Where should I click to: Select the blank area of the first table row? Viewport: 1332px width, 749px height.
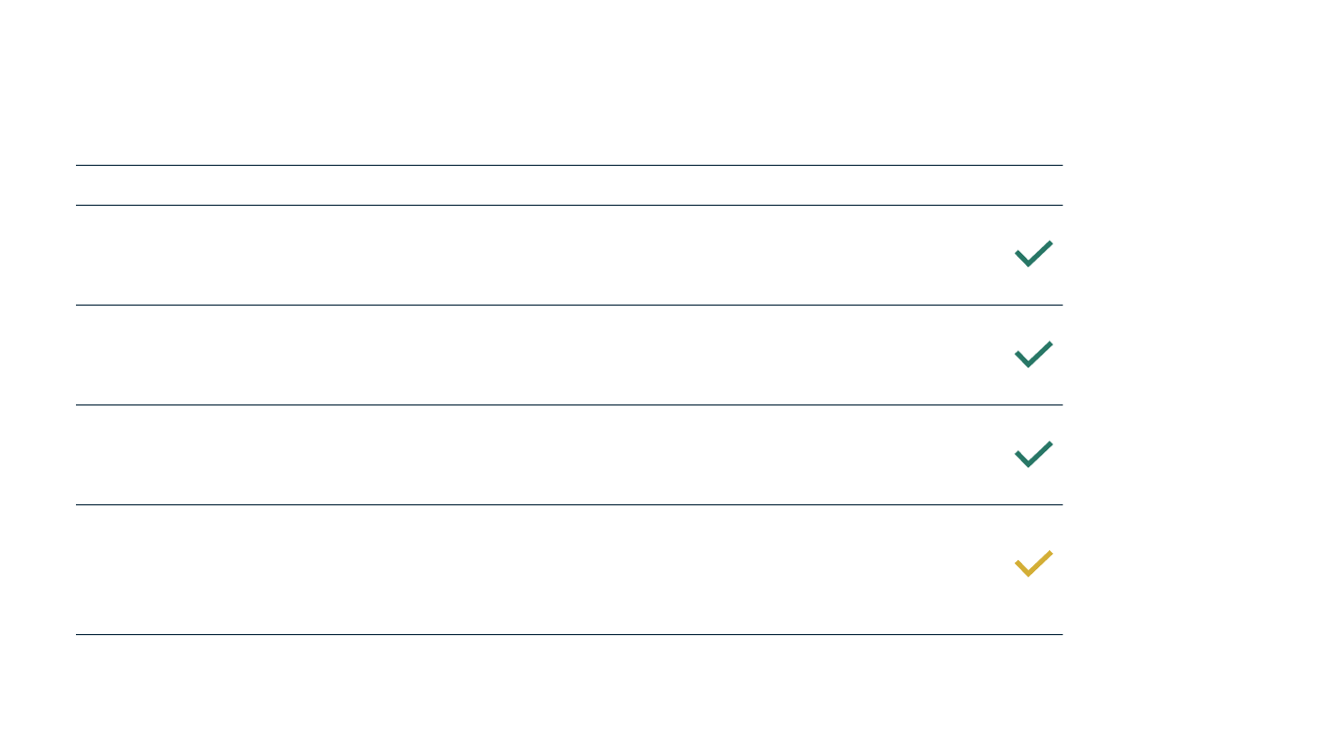tap(540, 255)
